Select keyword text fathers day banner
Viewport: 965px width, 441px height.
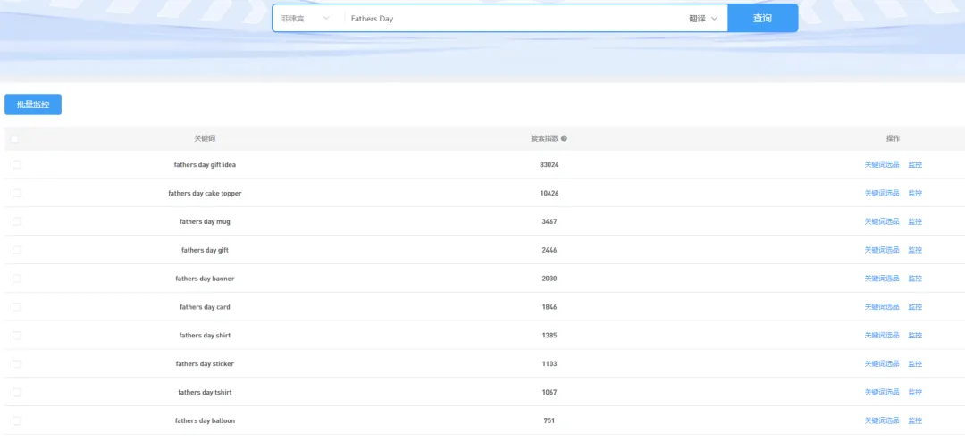[x=205, y=279]
